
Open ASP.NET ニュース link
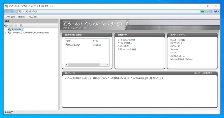coord(178,56)
